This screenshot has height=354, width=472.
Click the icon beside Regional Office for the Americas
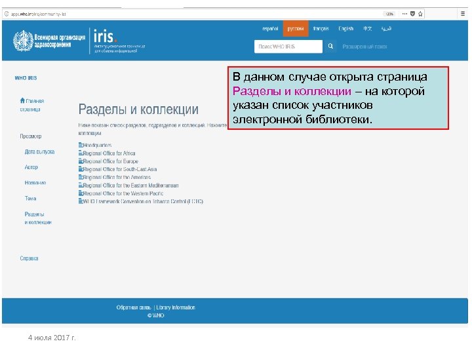pos(81,177)
